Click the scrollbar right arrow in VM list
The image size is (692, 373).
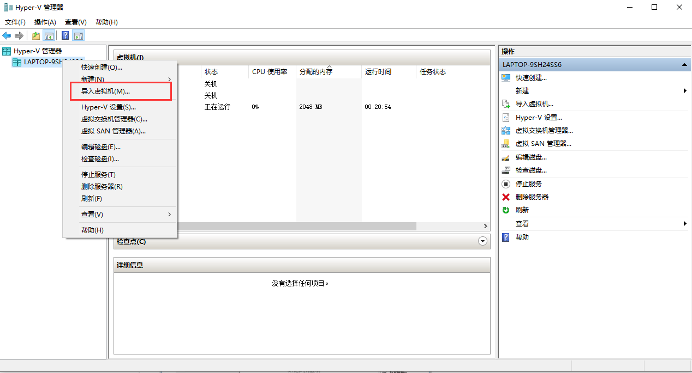click(485, 226)
